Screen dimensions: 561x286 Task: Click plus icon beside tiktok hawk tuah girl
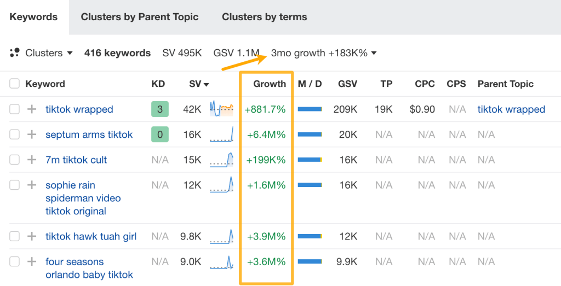point(32,236)
